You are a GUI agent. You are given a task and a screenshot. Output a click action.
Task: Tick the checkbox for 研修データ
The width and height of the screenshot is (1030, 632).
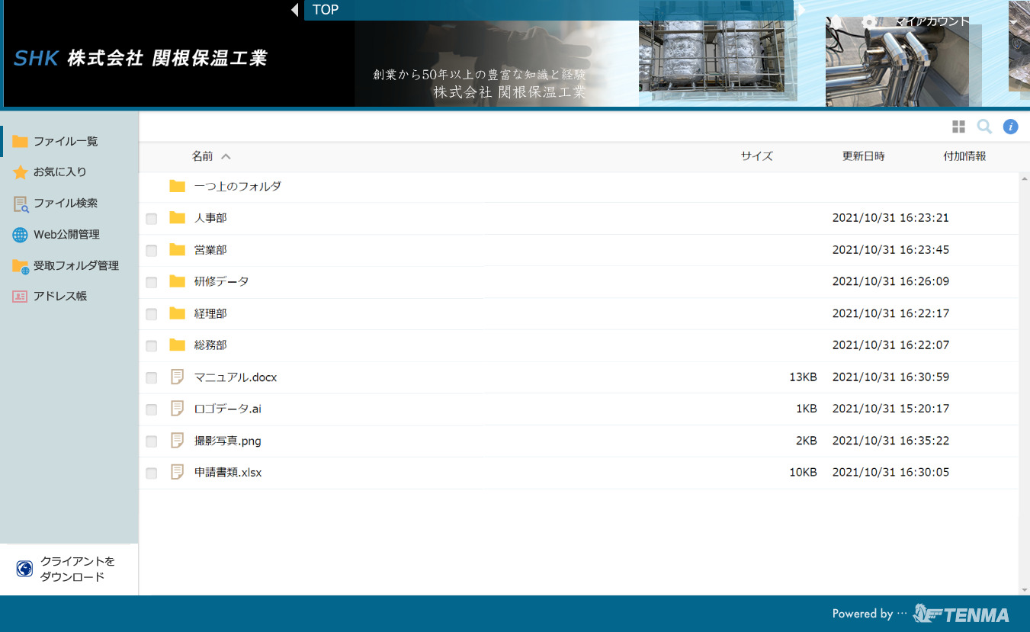[x=152, y=282]
